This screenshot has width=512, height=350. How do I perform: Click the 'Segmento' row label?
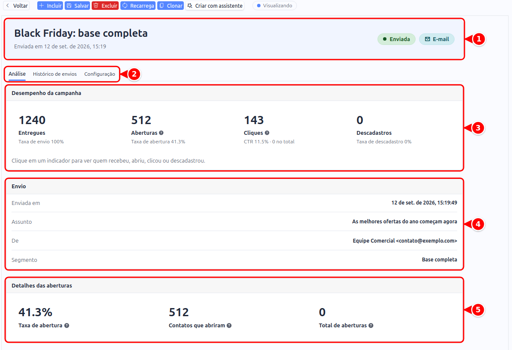[x=24, y=260]
